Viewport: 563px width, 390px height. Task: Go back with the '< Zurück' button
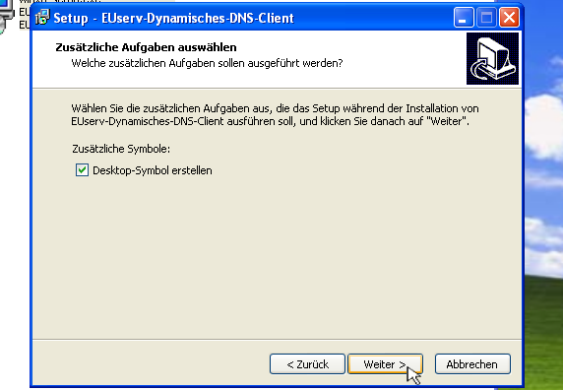pyautogui.click(x=307, y=364)
